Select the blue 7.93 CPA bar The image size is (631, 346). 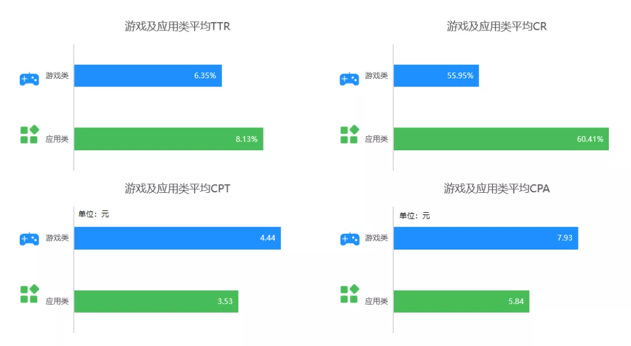click(x=486, y=238)
